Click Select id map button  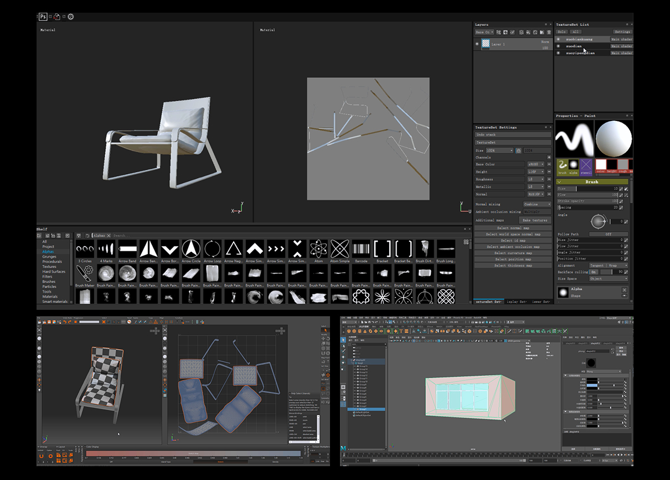[513, 241]
